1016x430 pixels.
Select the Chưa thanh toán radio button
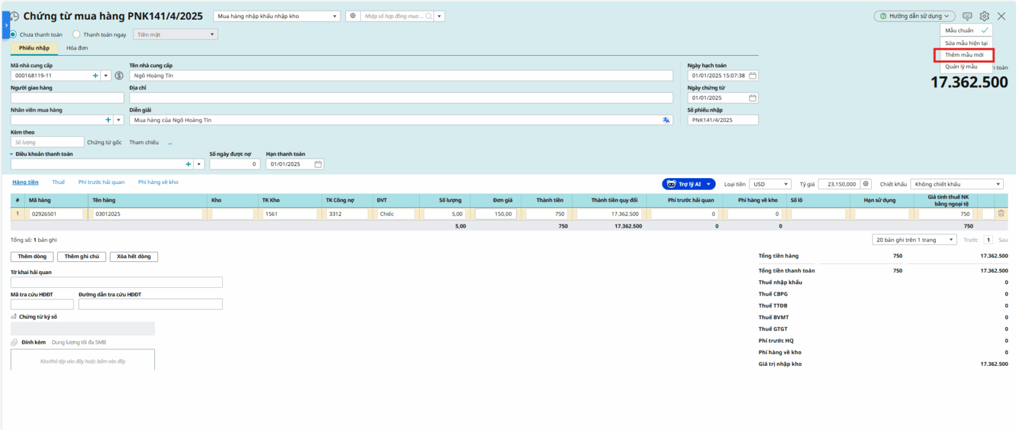13,34
